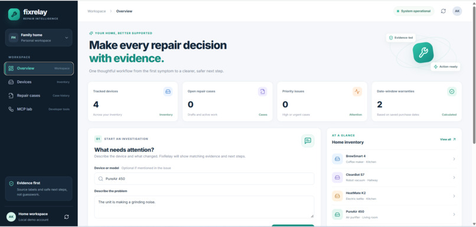The height and width of the screenshot is (227, 476).
Task: Go to Devices in the sidebar
Action: [39, 82]
